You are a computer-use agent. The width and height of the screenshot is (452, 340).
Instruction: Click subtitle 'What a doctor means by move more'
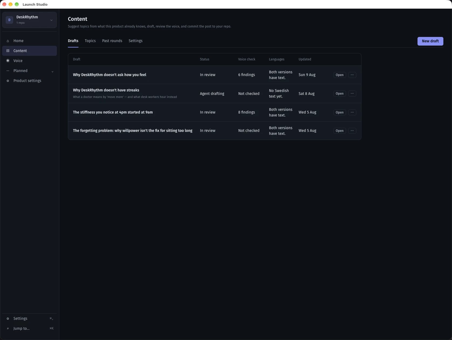coord(125,97)
